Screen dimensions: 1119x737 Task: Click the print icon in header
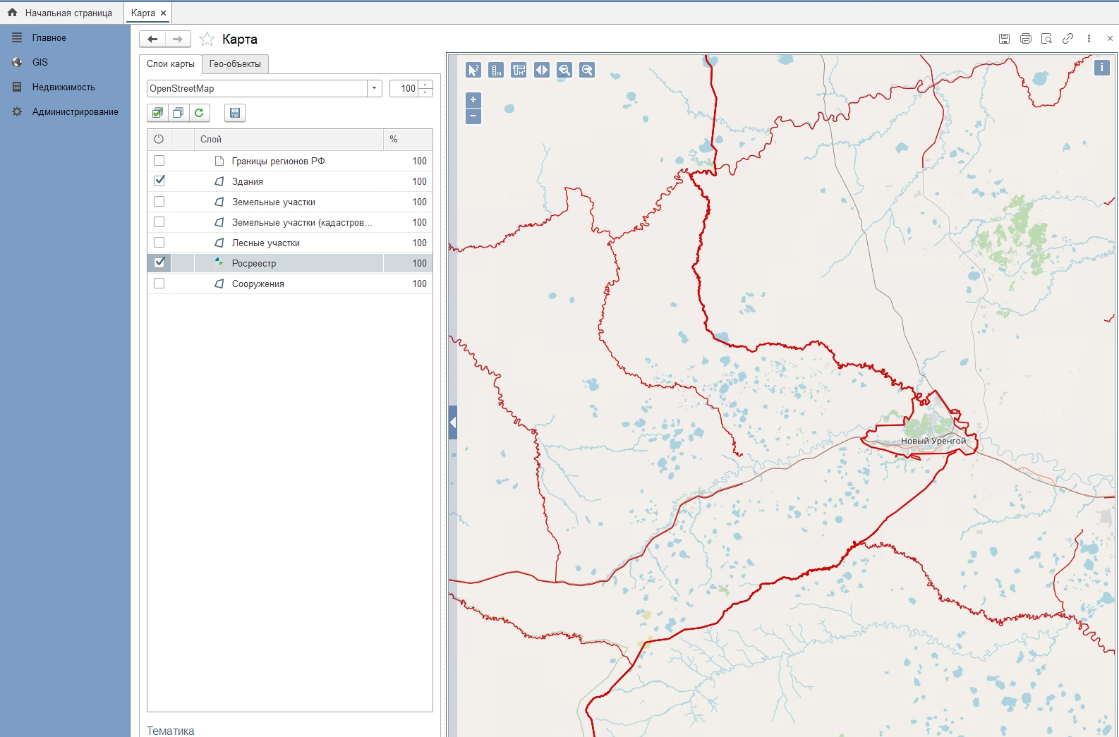pyautogui.click(x=1025, y=39)
